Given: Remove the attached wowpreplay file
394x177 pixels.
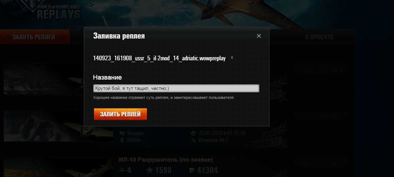Looking at the screenshot, I should pyautogui.click(x=232, y=57).
